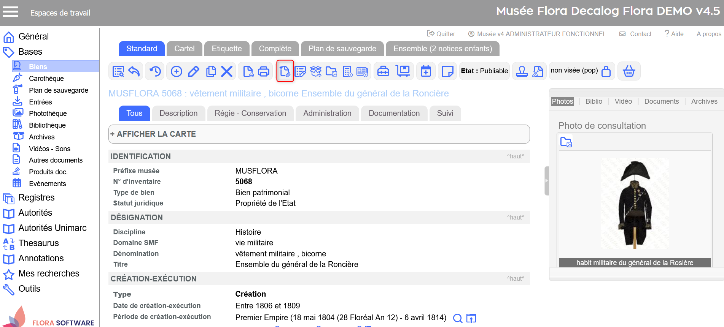The width and height of the screenshot is (724, 327).
Task: Jump to top via IDENTIFICATION ^haut^ link
Action: pyautogui.click(x=515, y=156)
